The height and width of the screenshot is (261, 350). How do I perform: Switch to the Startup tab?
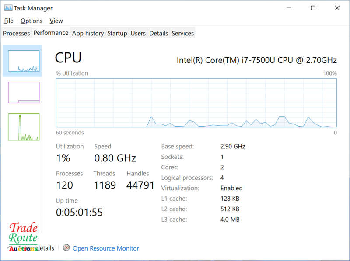point(117,33)
